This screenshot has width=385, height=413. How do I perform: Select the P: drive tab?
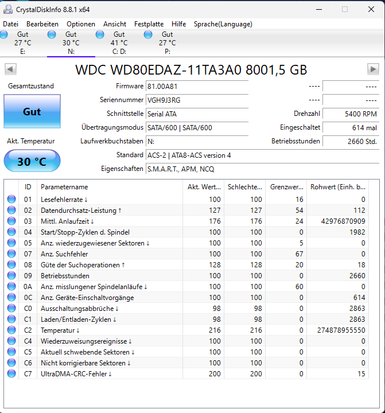click(168, 42)
